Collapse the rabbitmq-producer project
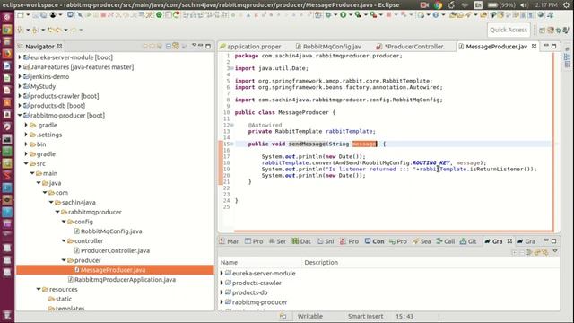 pyautogui.click(x=20, y=116)
